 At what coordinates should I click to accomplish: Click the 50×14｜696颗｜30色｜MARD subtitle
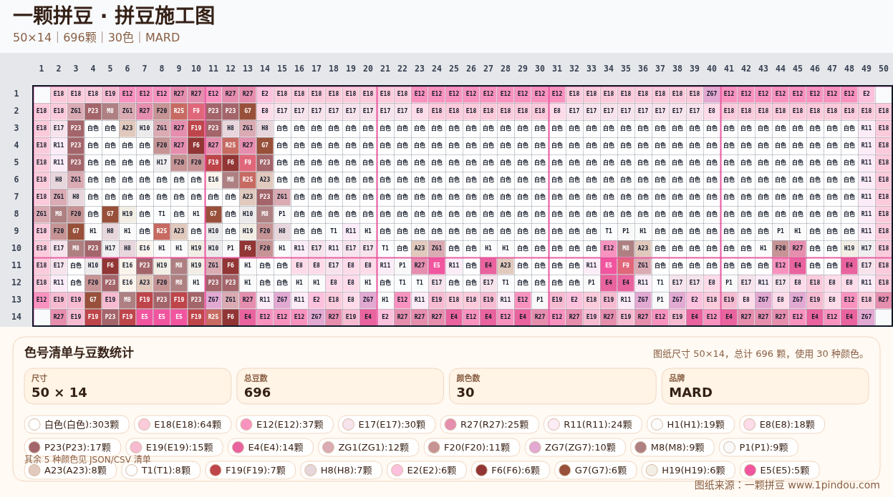coord(96,37)
